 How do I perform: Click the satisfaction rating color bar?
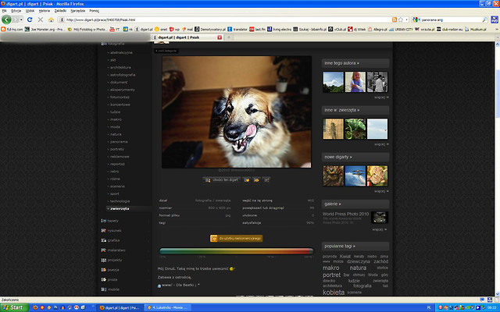pos(236,251)
